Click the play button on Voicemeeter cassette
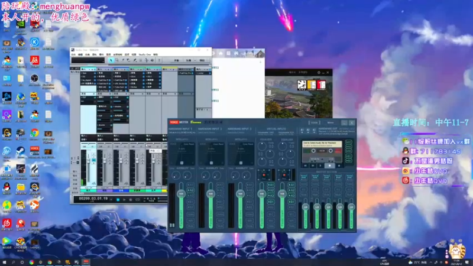This screenshot has width=473, height=266. coord(320,166)
